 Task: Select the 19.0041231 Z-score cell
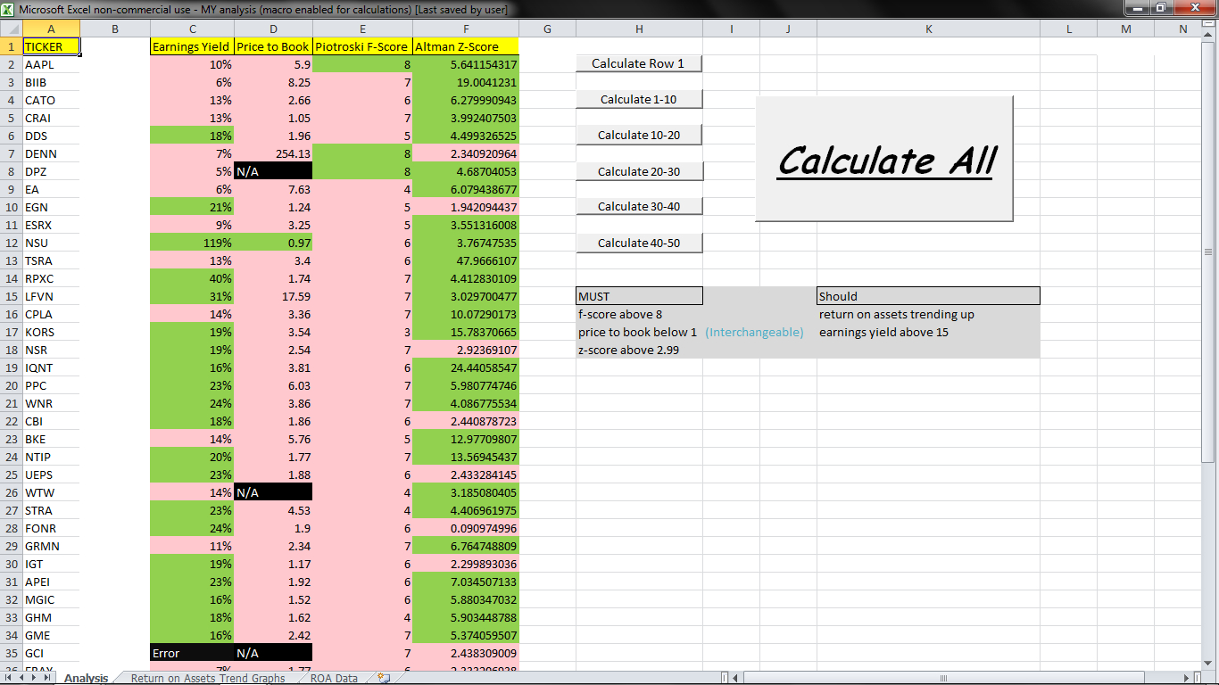(465, 82)
